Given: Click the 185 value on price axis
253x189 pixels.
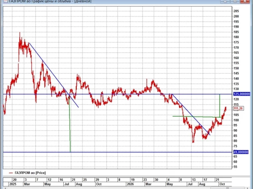Looking at the screenshot, I should [236, 32].
